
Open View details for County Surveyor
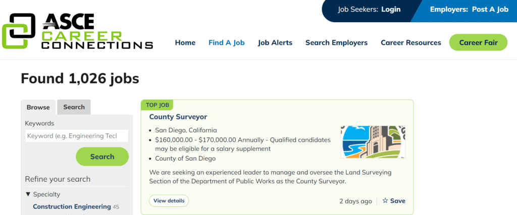click(169, 200)
